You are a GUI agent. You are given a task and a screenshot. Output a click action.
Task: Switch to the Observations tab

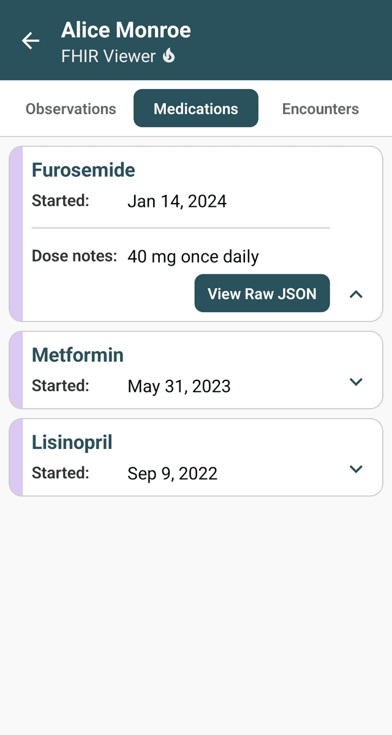[x=70, y=109]
